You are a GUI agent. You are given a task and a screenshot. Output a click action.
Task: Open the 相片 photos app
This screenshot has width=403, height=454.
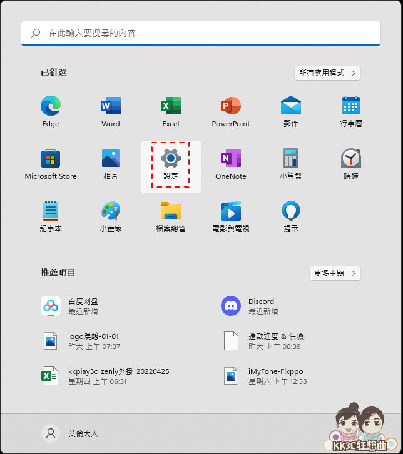click(x=111, y=159)
